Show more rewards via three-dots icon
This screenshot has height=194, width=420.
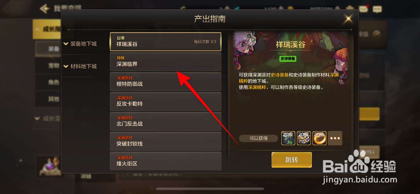[335, 138]
